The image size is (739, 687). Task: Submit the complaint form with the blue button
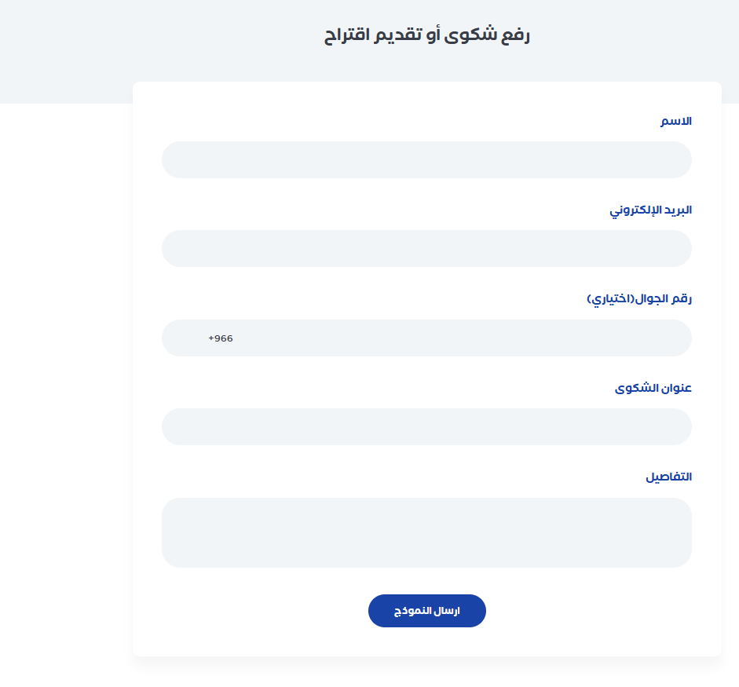coord(426,611)
